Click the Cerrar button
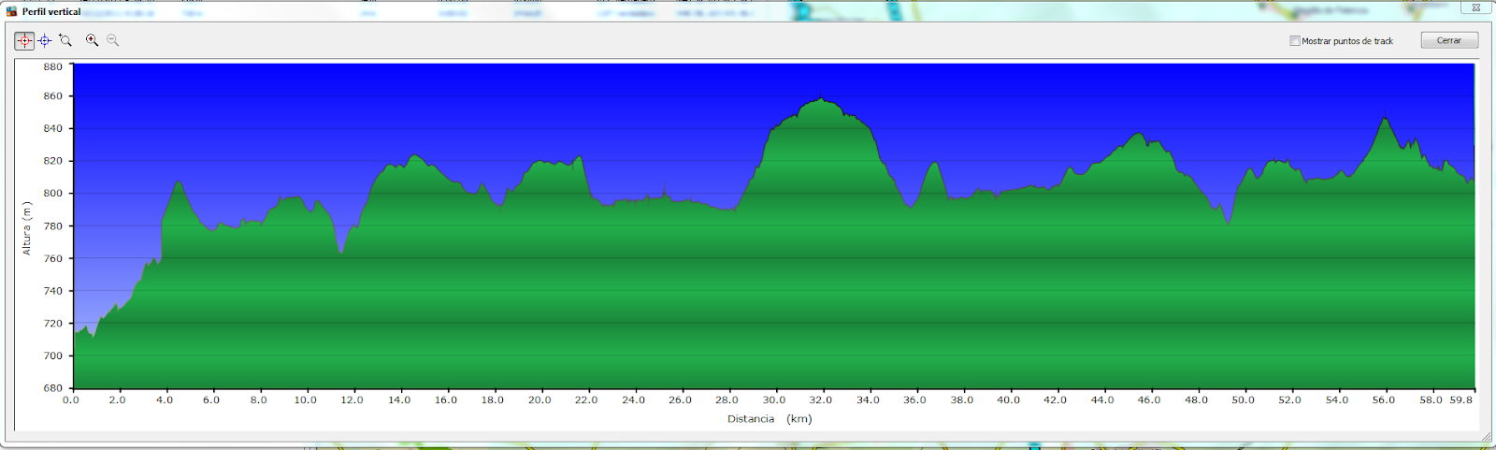1496x450 pixels. click(x=1449, y=40)
